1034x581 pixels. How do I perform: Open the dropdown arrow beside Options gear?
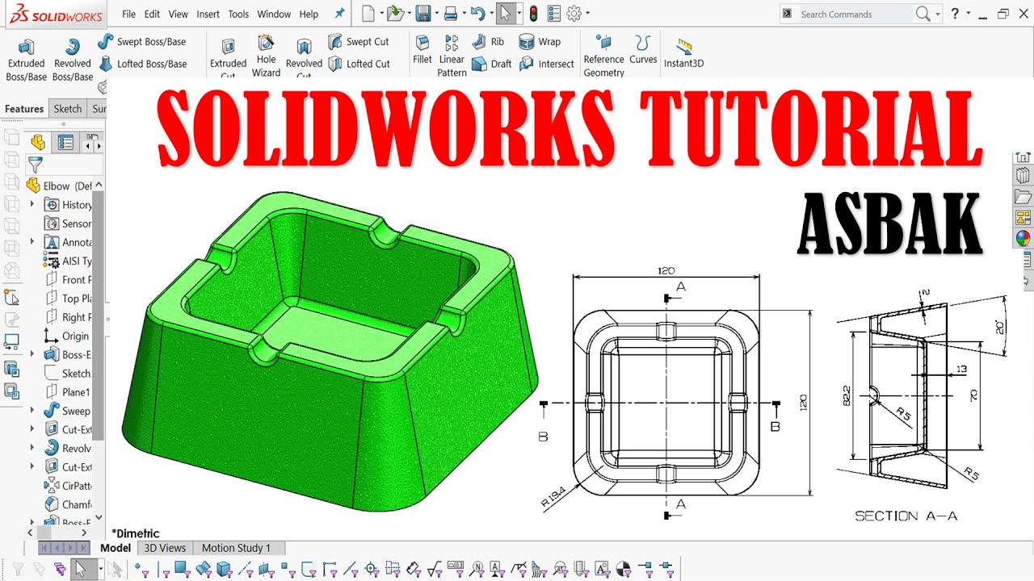tap(587, 14)
